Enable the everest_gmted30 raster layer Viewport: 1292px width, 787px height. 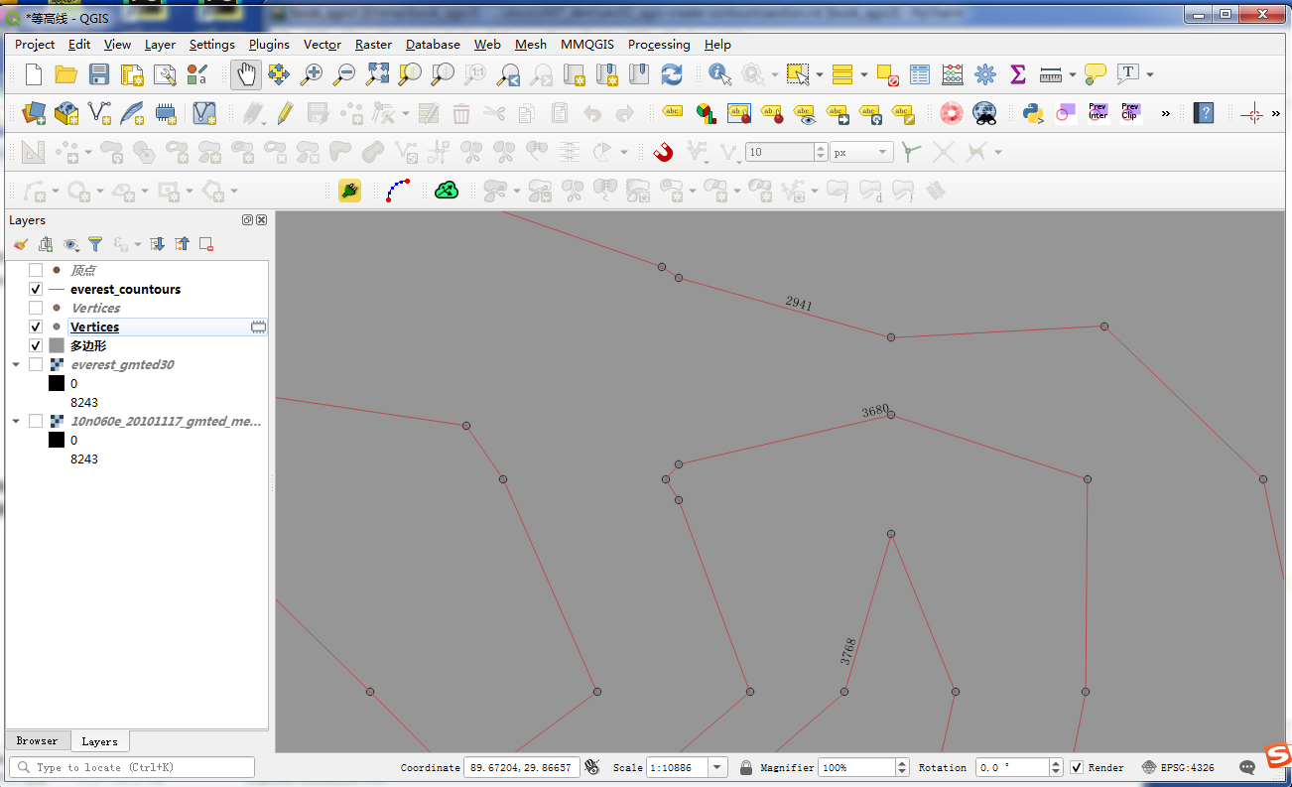point(36,364)
